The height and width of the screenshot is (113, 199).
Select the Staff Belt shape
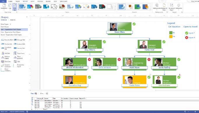click(x=6, y=53)
